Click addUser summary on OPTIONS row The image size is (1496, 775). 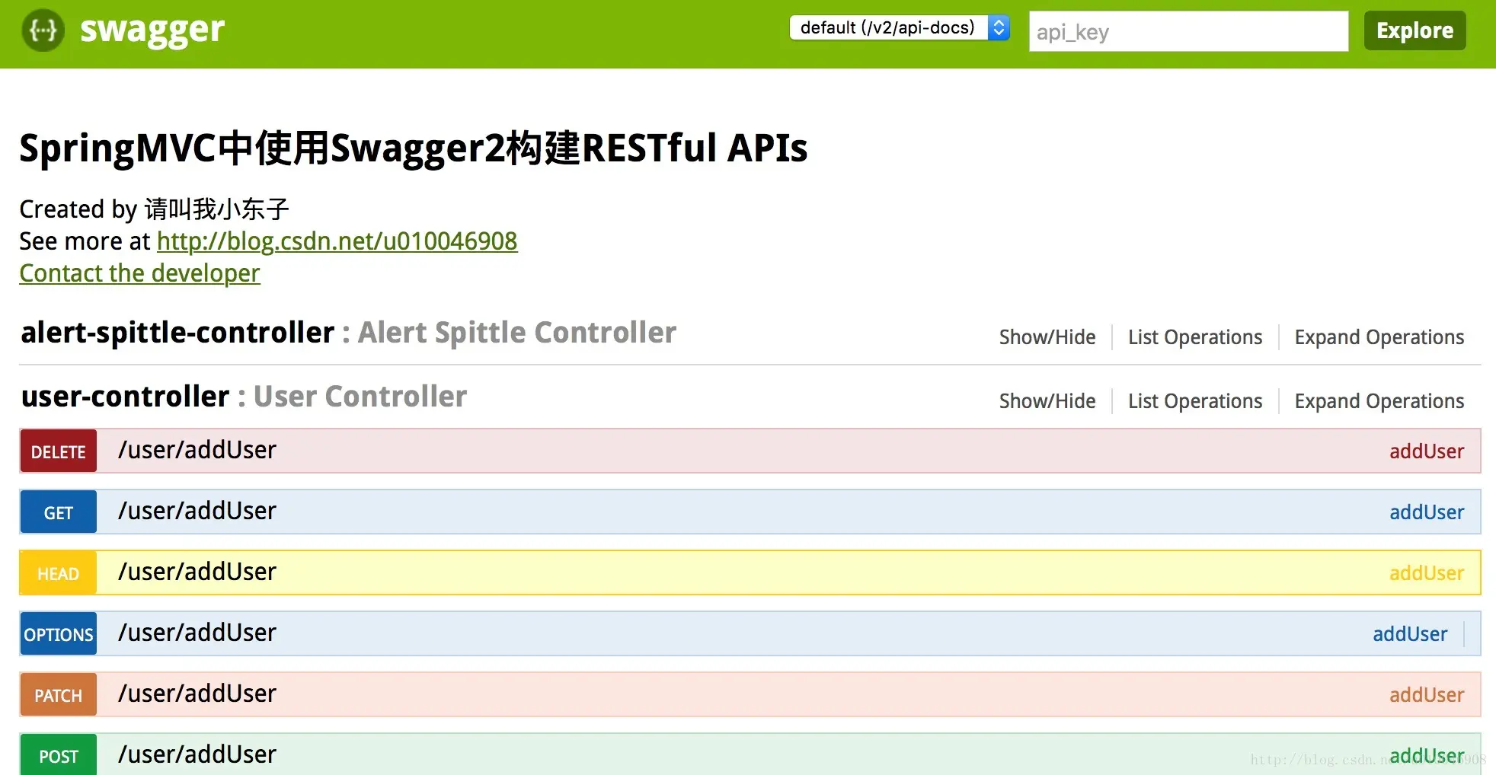[1410, 634]
